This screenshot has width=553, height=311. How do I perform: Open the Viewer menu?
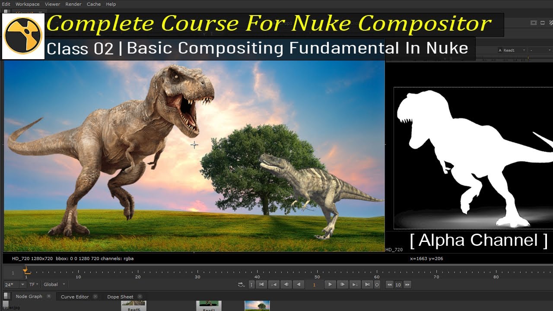coord(52,4)
